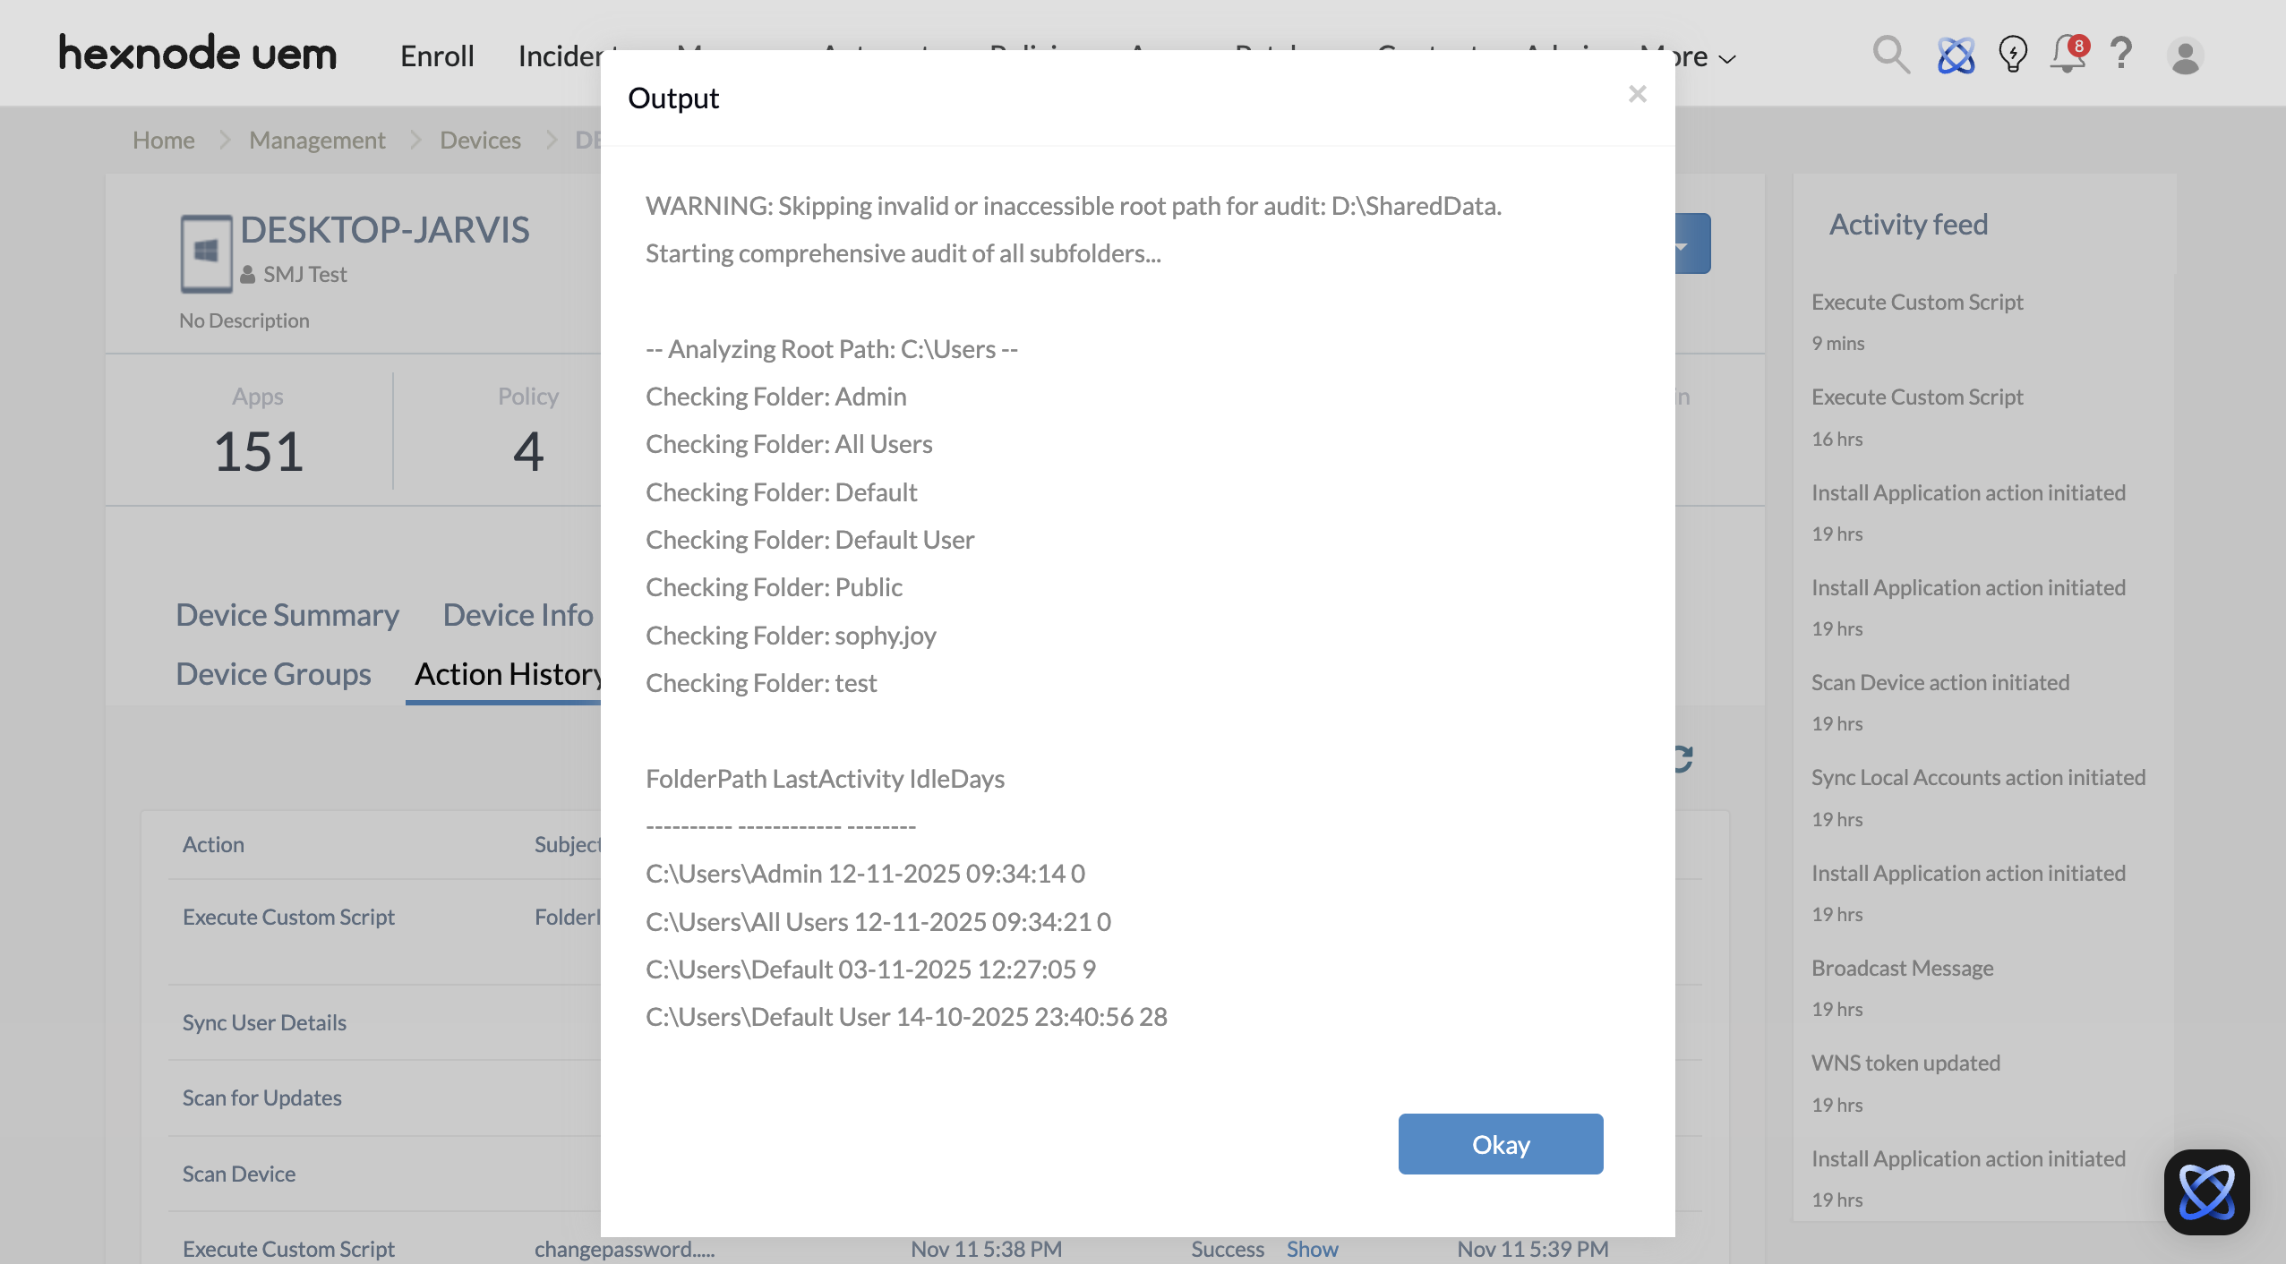Open the user profile avatar

(x=2184, y=56)
